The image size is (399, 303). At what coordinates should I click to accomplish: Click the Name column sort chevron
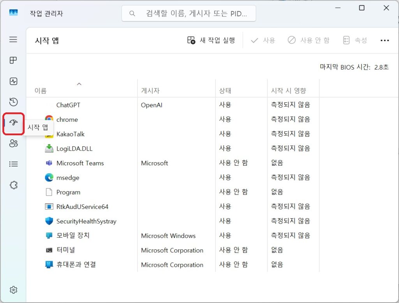pyautogui.click(x=79, y=84)
